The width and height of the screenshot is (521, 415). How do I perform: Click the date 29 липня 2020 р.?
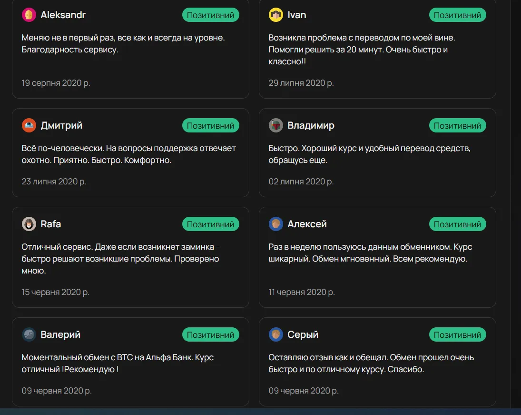[x=301, y=83]
